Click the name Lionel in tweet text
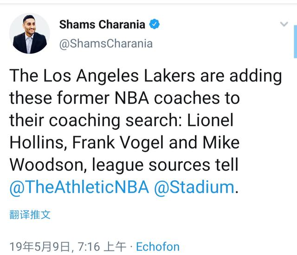Screen dimensions: 297x255 pyautogui.click(x=210, y=120)
